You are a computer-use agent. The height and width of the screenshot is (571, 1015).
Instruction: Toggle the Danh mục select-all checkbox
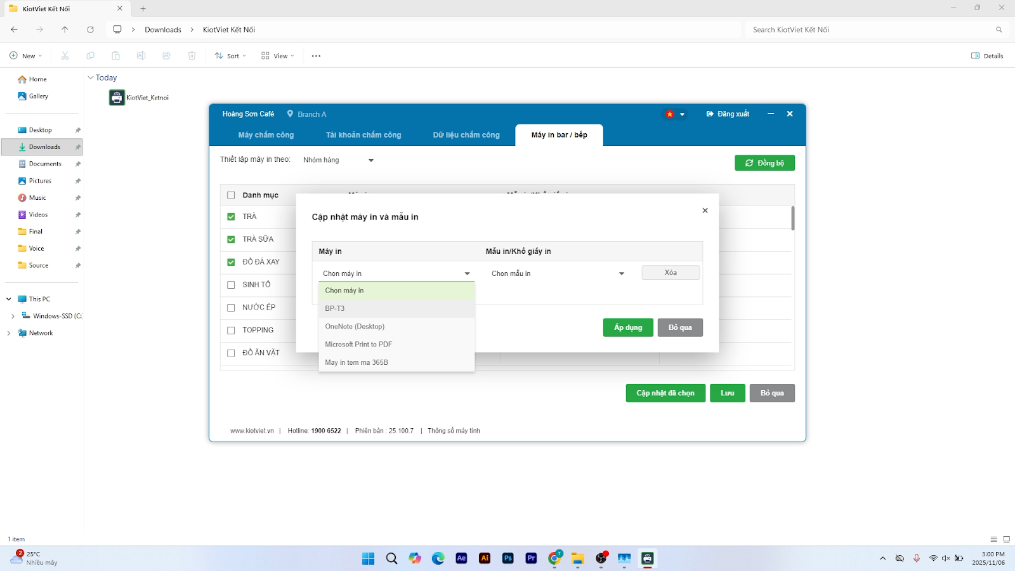coord(231,195)
